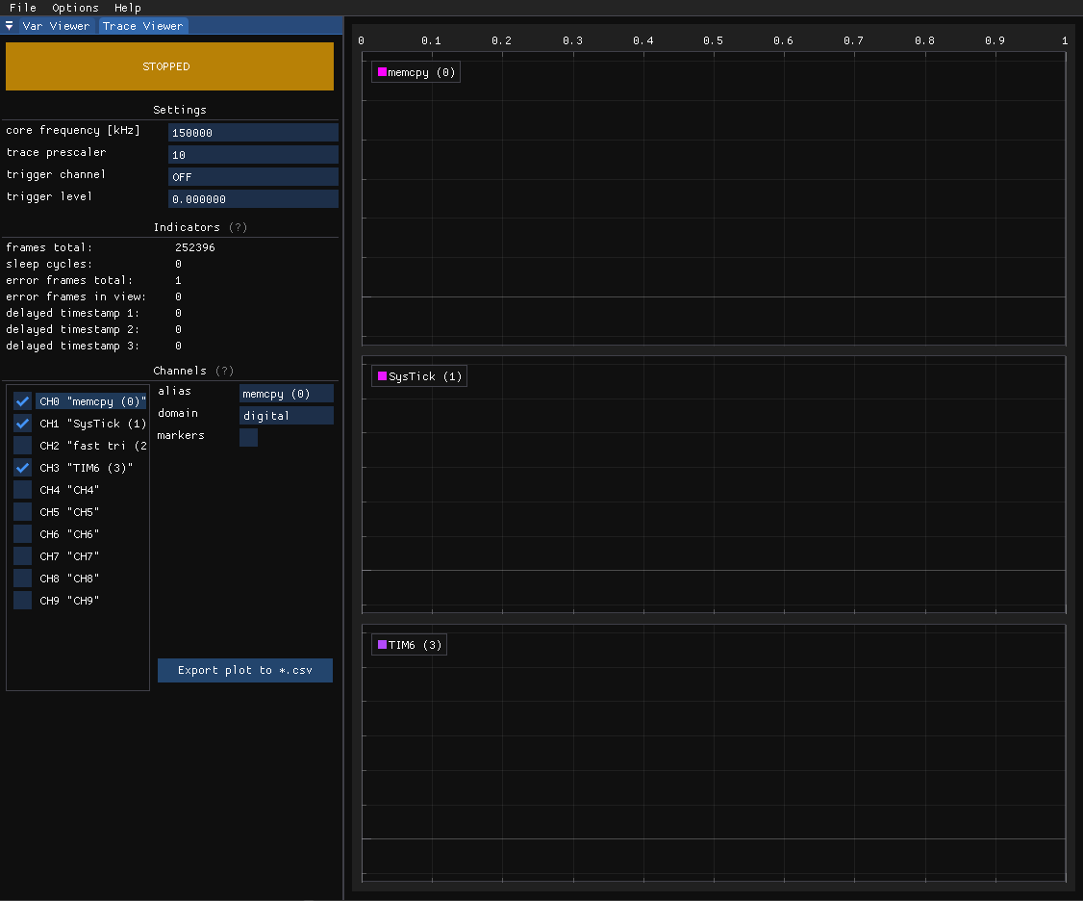The height and width of the screenshot is (901, 1083).
Task: Click the magenta memcpy legend color square
Action: point(382,72)
